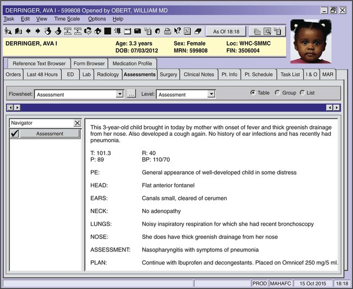
Task: Click the blue horizontal scrollbar track
Action: pos(174,108)
